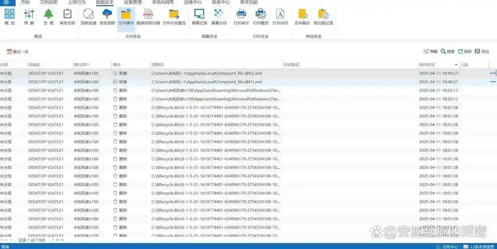Viewport: 497px width, 249px height.
Task: Open 文件备份 file backup tool
Action: pos(302,17)
